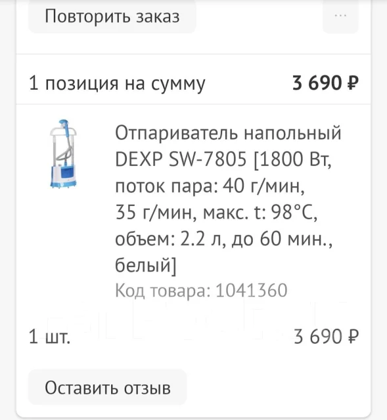The image size is (387, 420).
Task: Click the product code number 1041360
Action: coord(251,290)
